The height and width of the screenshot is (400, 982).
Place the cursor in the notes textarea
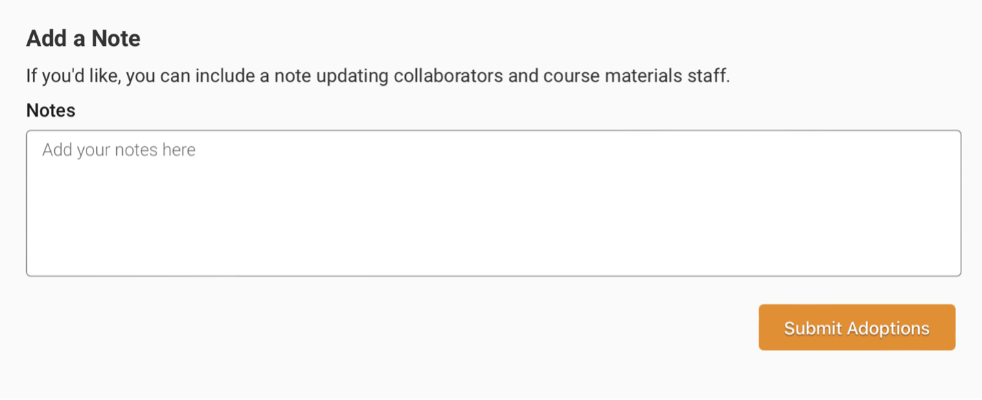point(493,203)
